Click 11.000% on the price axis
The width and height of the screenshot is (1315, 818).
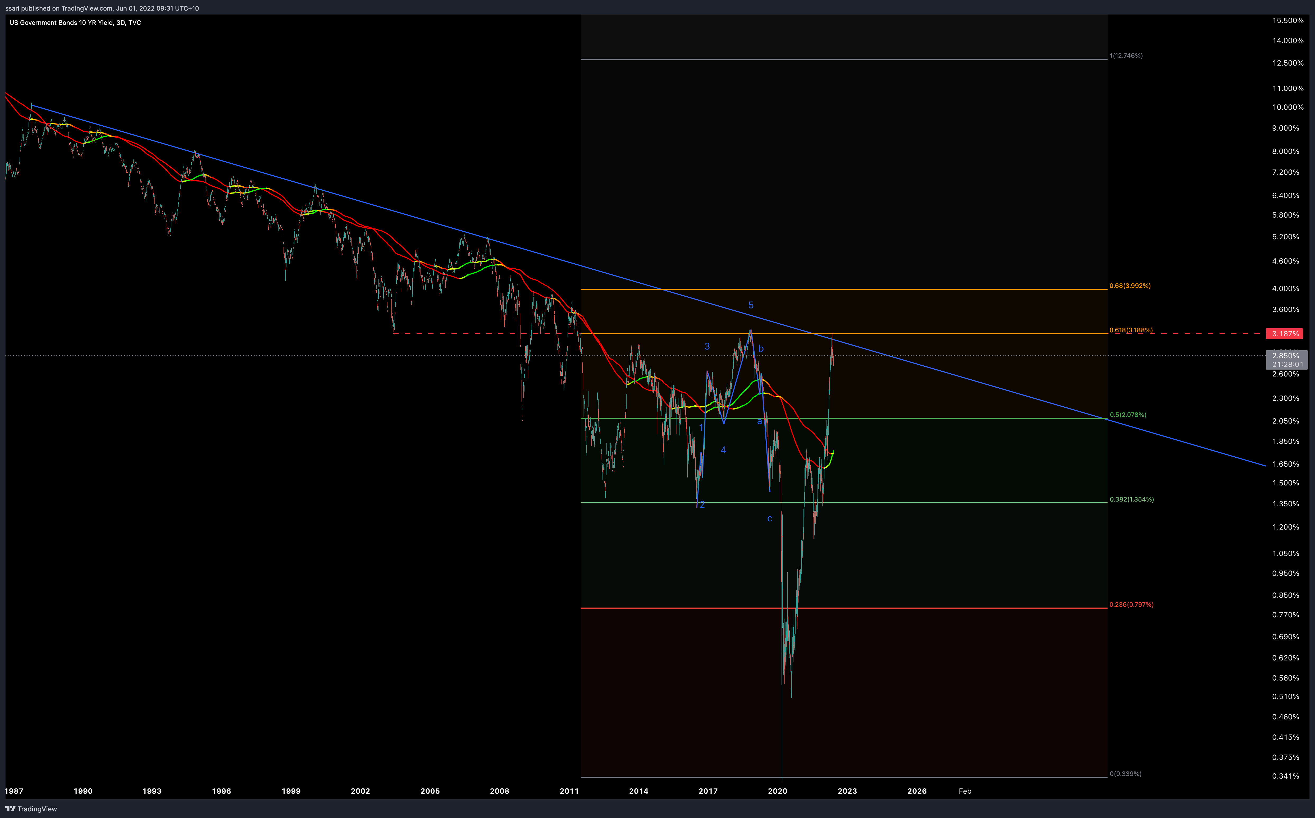coord(1288,88)
